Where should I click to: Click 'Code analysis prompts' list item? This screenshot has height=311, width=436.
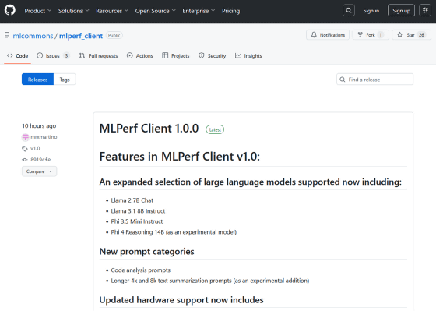[x=141, y=270]
